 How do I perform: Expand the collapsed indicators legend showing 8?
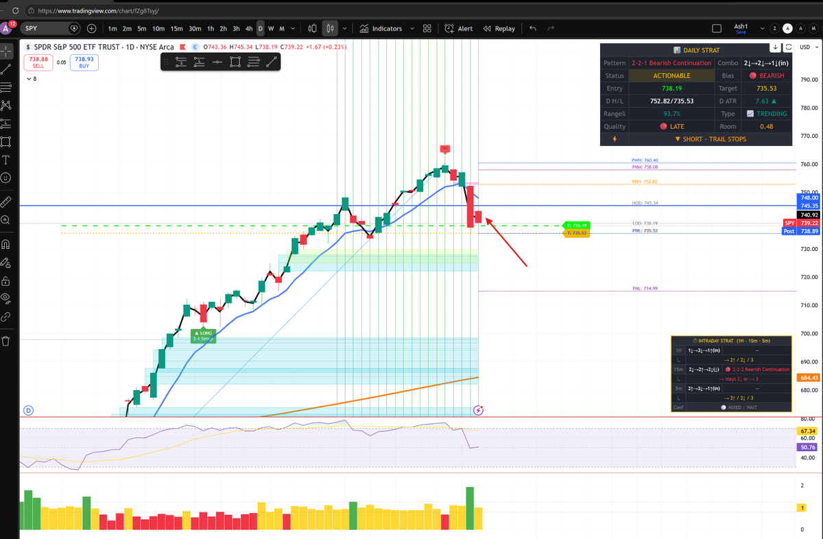click(31, 79)
